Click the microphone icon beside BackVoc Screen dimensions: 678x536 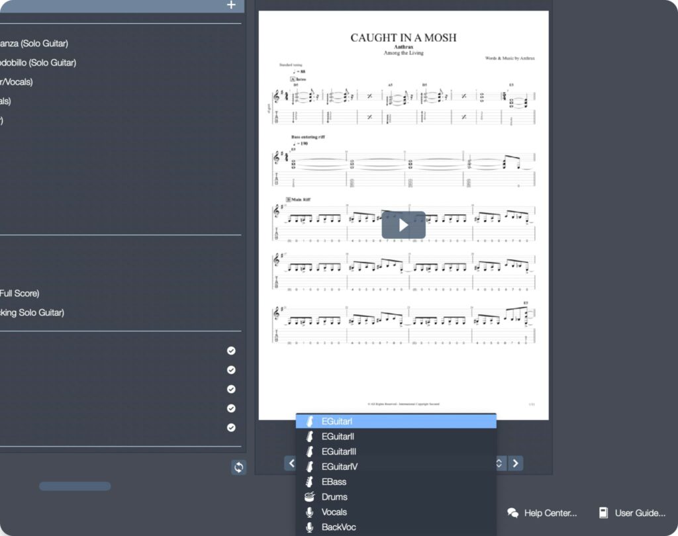[x=310, y=527]
